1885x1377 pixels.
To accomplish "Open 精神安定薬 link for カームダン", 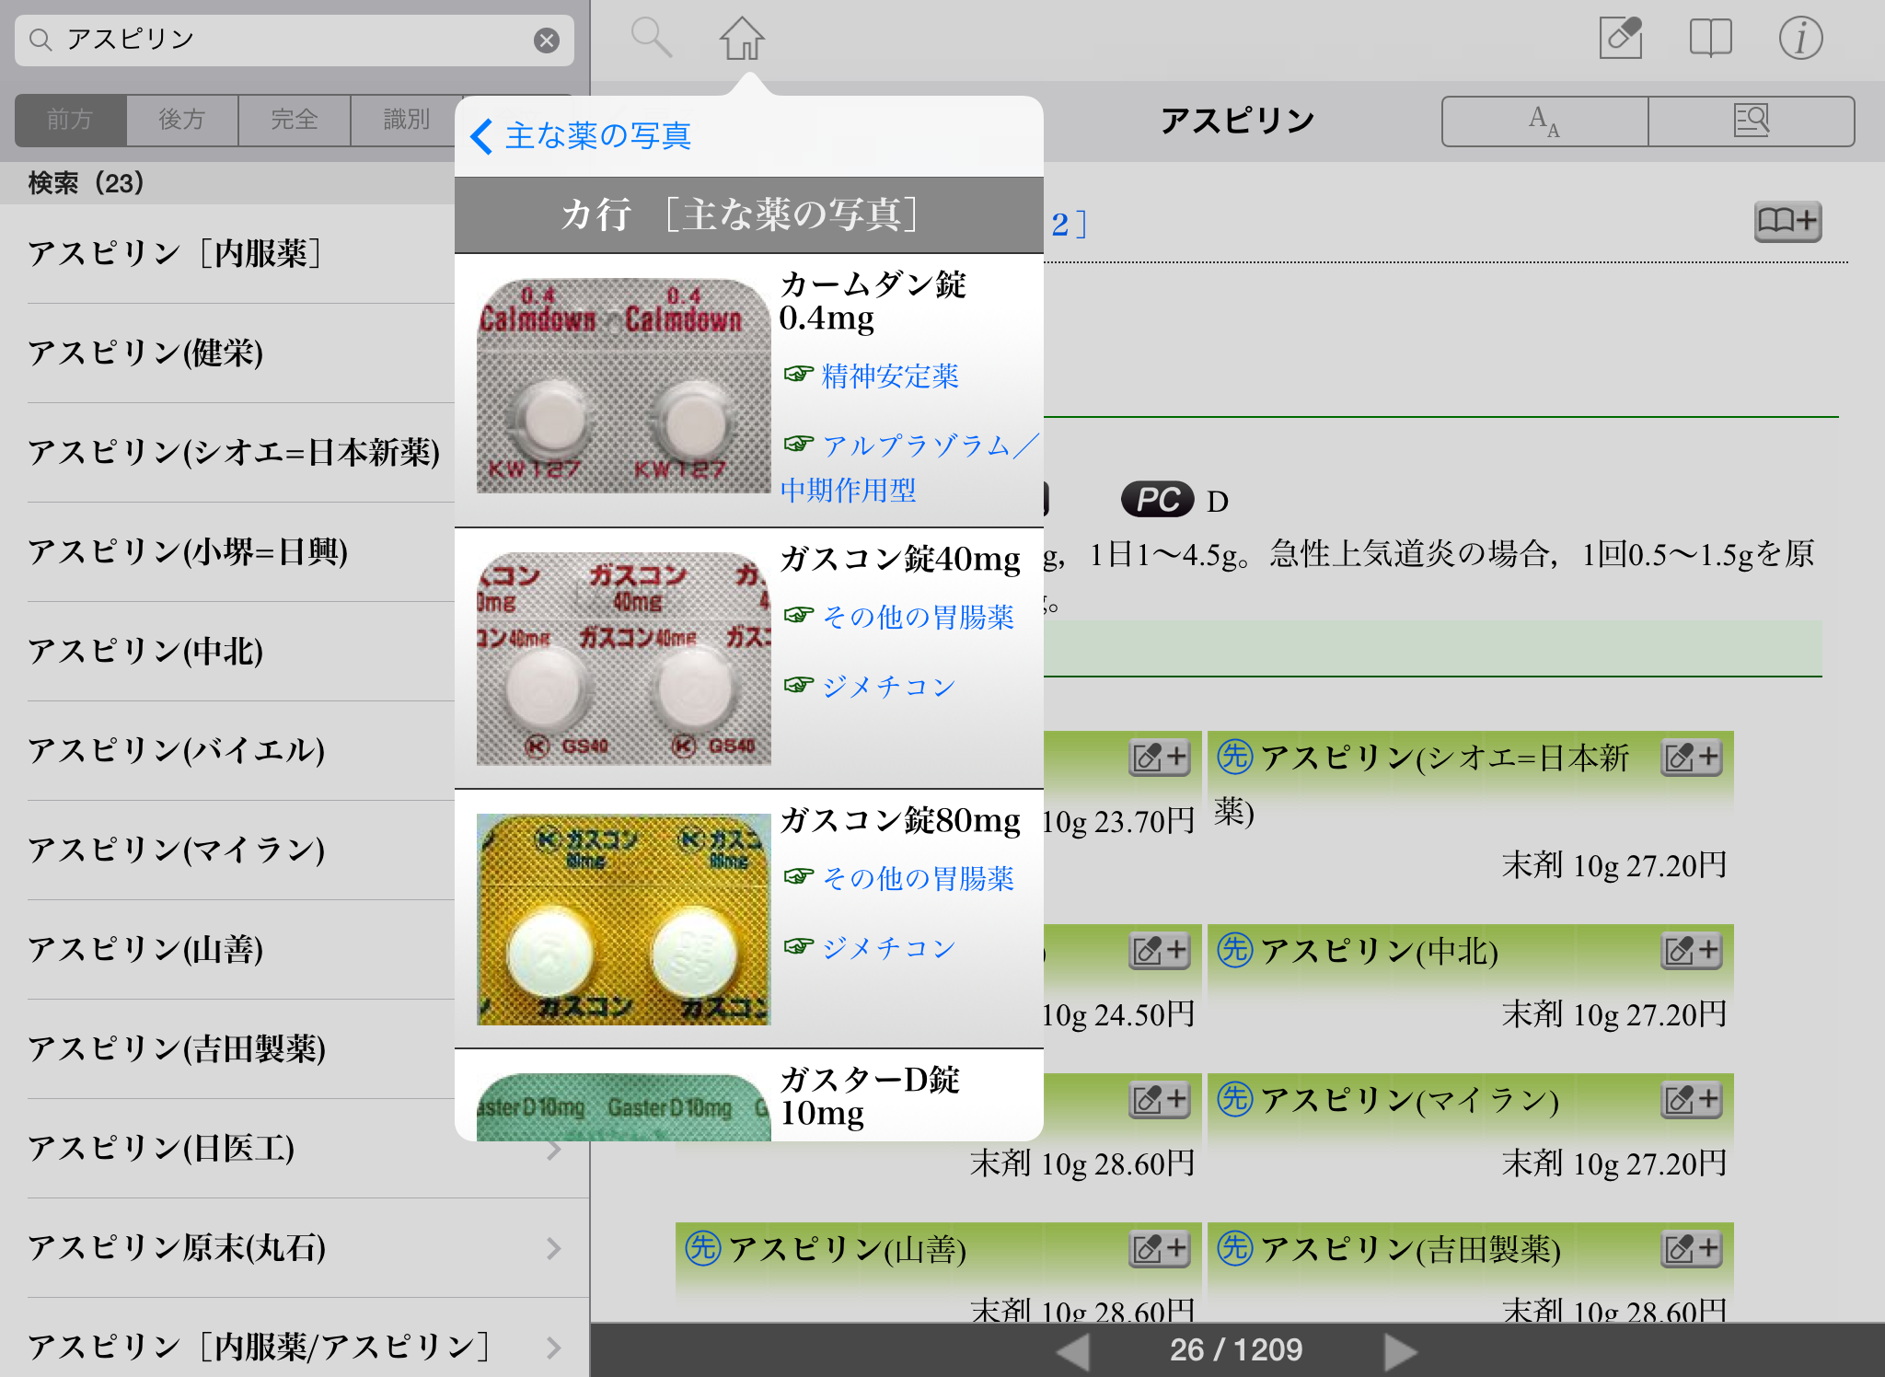I will pyautogui.click(x=889, y=376).
